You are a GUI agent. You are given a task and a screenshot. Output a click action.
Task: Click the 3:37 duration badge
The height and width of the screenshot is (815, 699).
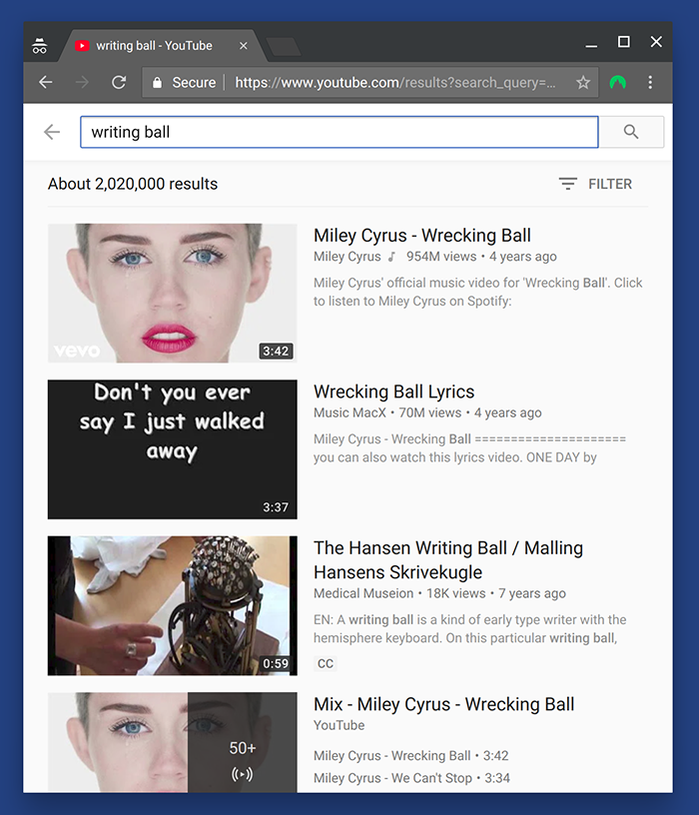coord(276,507)
